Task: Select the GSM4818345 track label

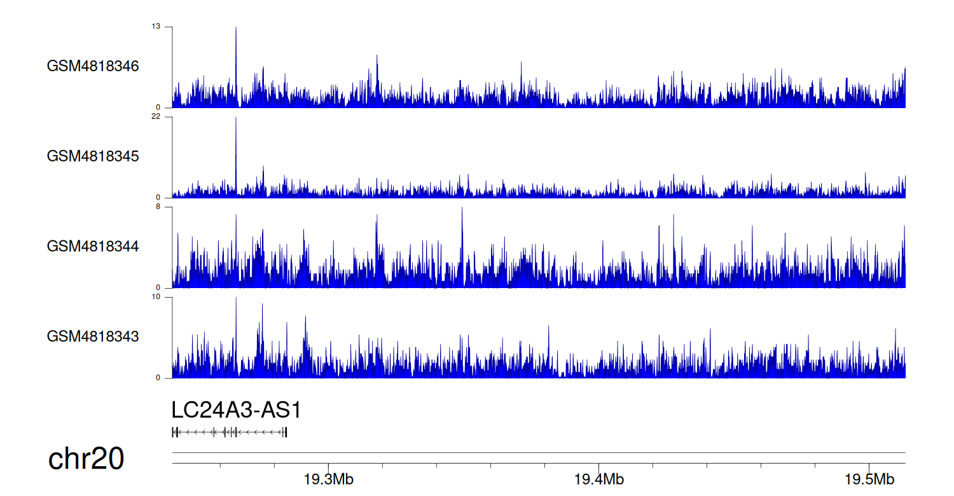Action: pos(93,156)
